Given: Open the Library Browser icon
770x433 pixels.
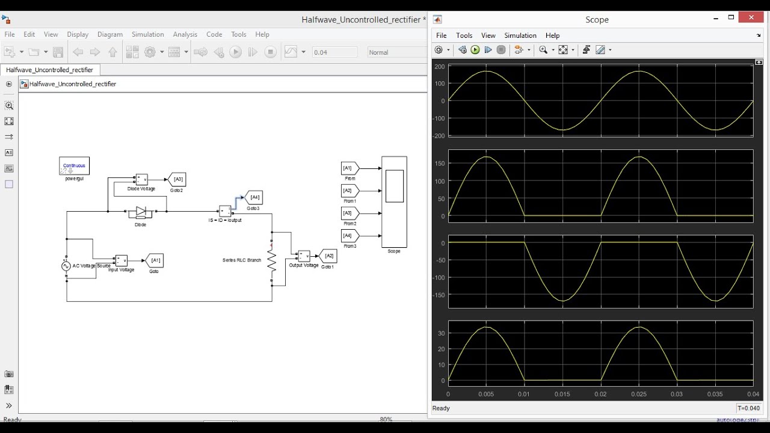Looking at the screenshot, I should click(x=132, y=52).
